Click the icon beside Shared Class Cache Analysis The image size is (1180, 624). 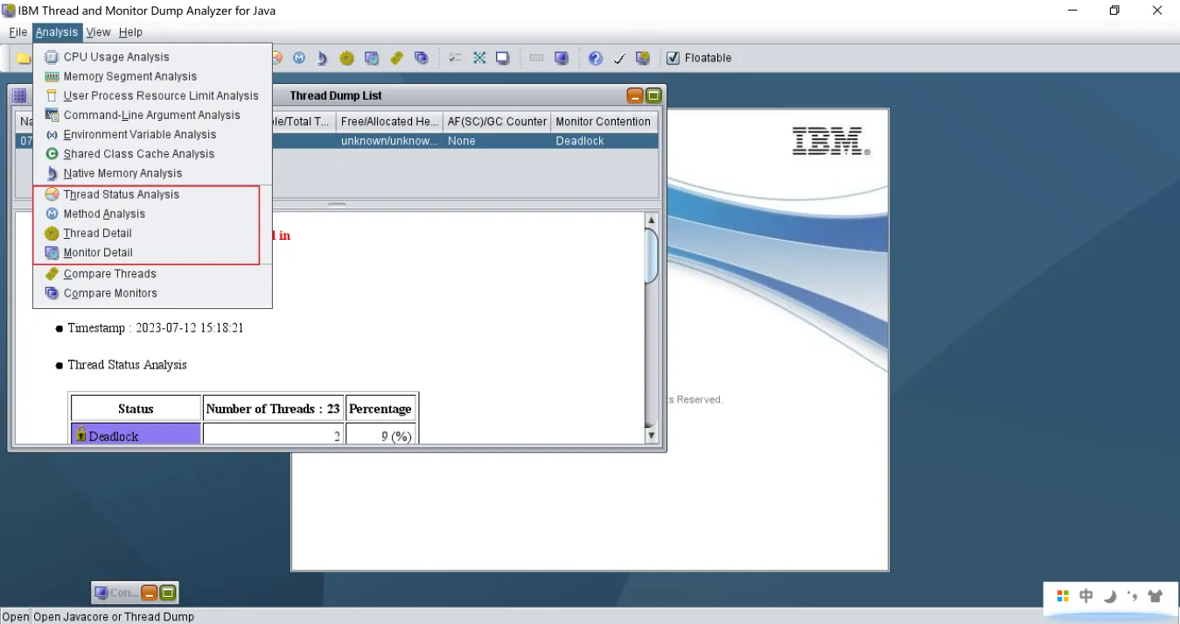pyautogui.click(x=52, y=153)
